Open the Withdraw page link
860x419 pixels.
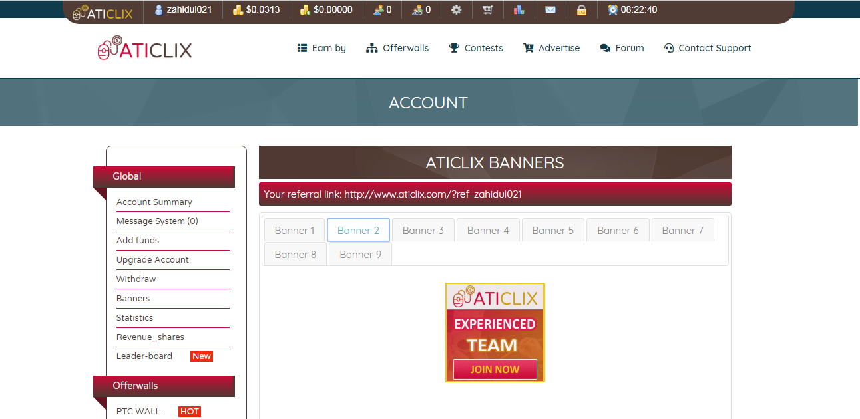136,279
